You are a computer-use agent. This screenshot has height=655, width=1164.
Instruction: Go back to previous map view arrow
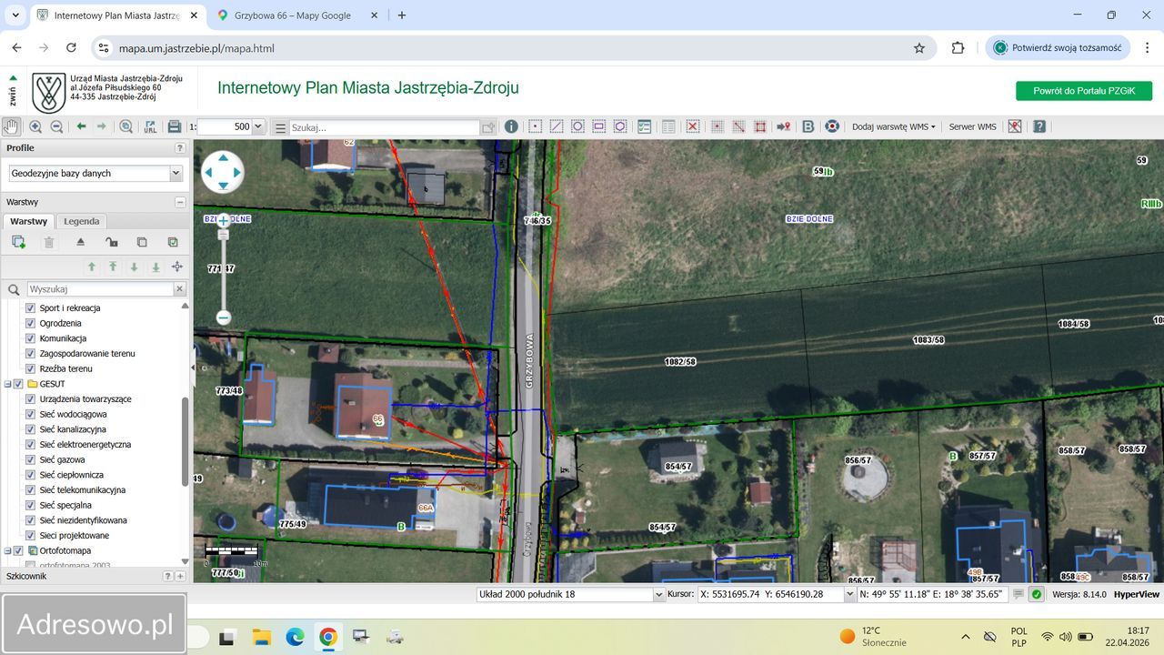81,126
